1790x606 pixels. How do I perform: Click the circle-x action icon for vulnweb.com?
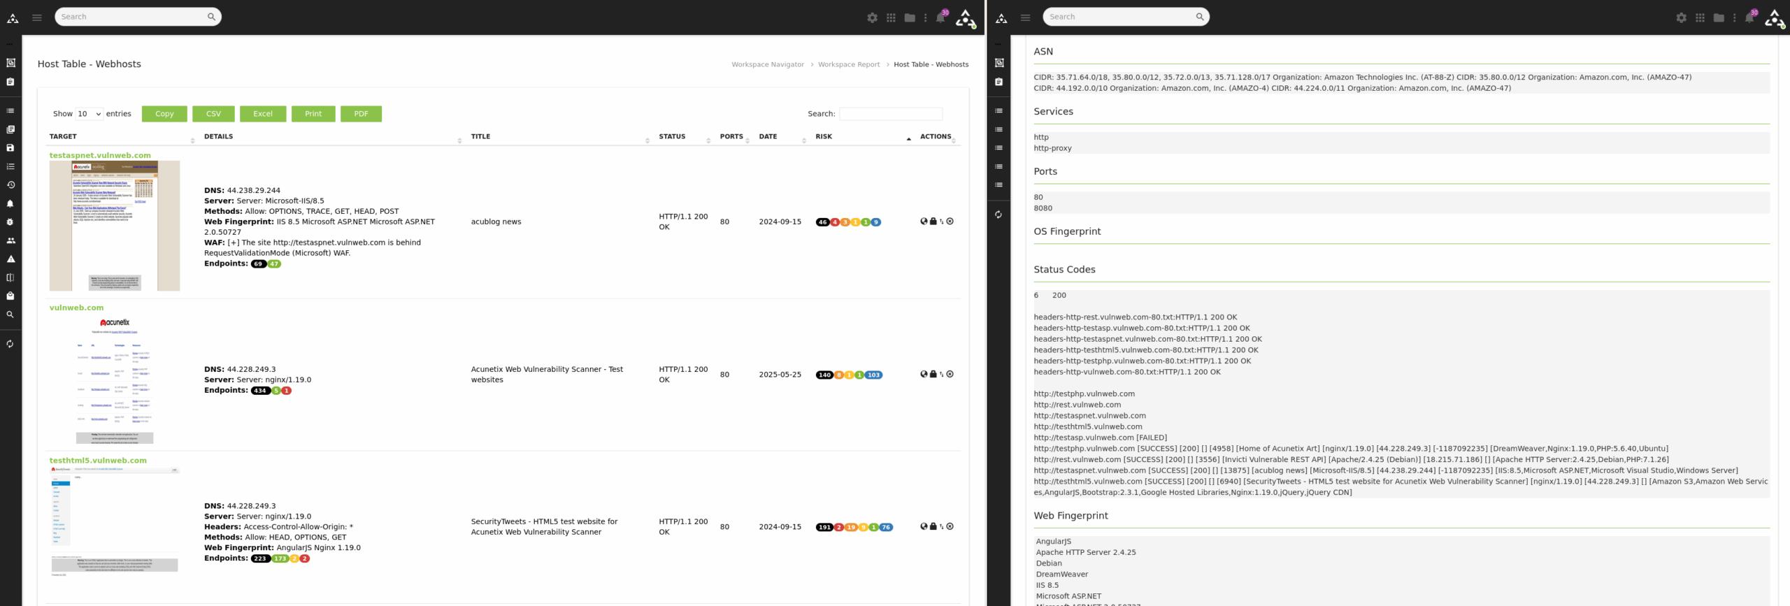[x=950, y=374]
